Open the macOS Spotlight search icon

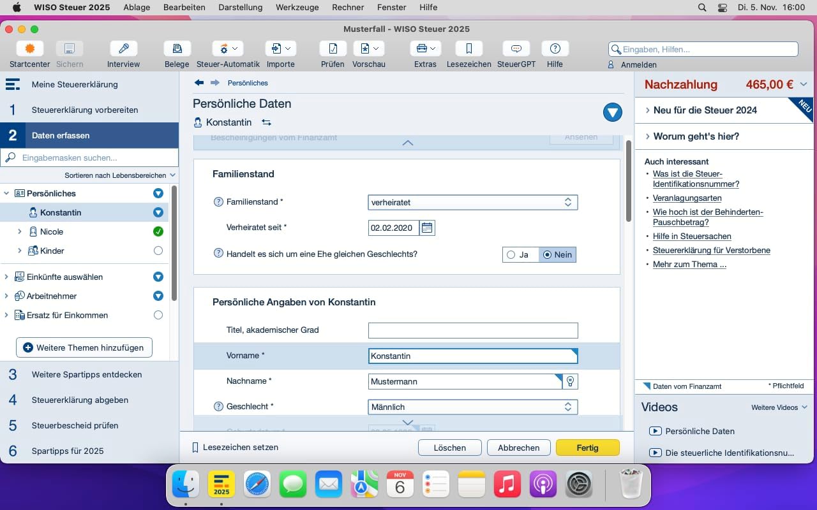click(702, 8)
